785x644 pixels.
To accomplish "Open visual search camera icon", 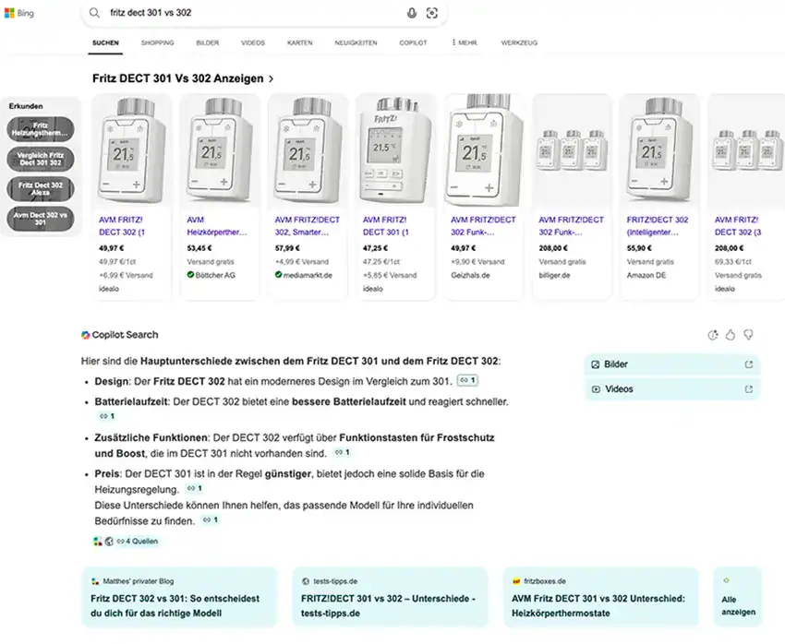I will [431, 13].
